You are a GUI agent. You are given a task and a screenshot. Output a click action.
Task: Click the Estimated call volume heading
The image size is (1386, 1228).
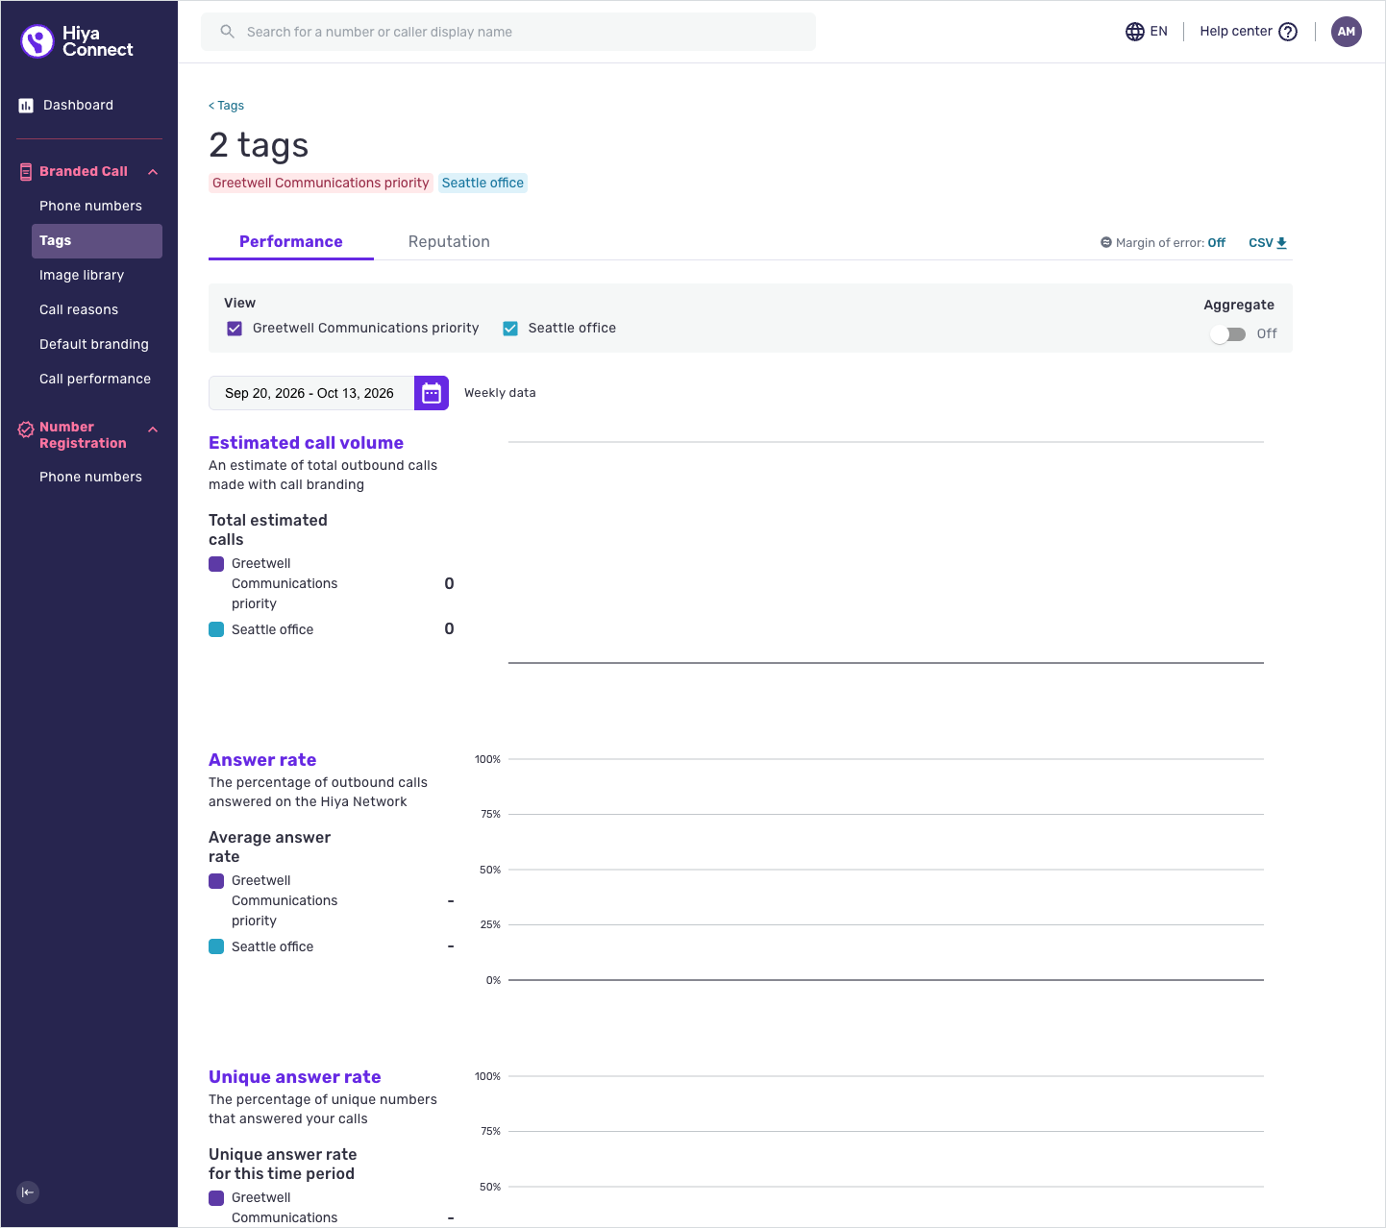[x=306, y=443]
